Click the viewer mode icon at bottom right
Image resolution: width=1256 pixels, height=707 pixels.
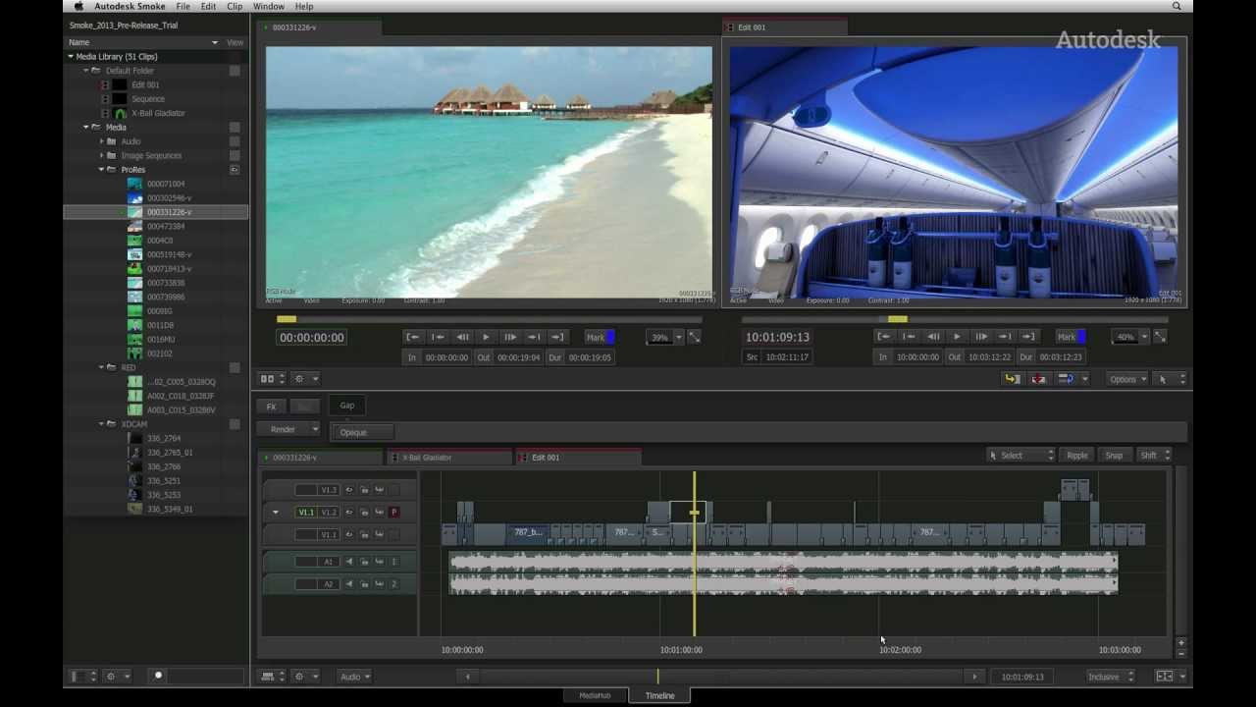(x=1165, y=677)
